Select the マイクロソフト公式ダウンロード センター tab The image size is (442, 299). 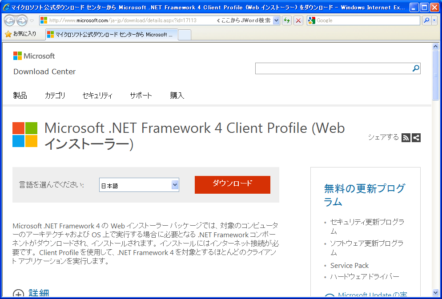coord(112,35)
